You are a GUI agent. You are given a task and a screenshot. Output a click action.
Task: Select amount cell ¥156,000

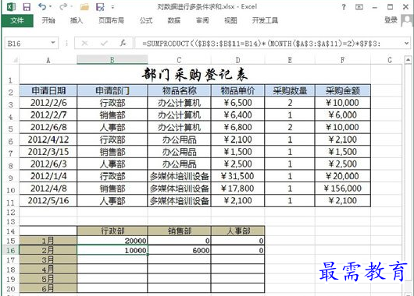tap(343, 189)
